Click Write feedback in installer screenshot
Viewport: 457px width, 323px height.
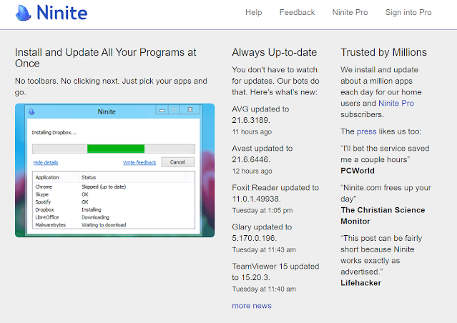tap(139, 162)
